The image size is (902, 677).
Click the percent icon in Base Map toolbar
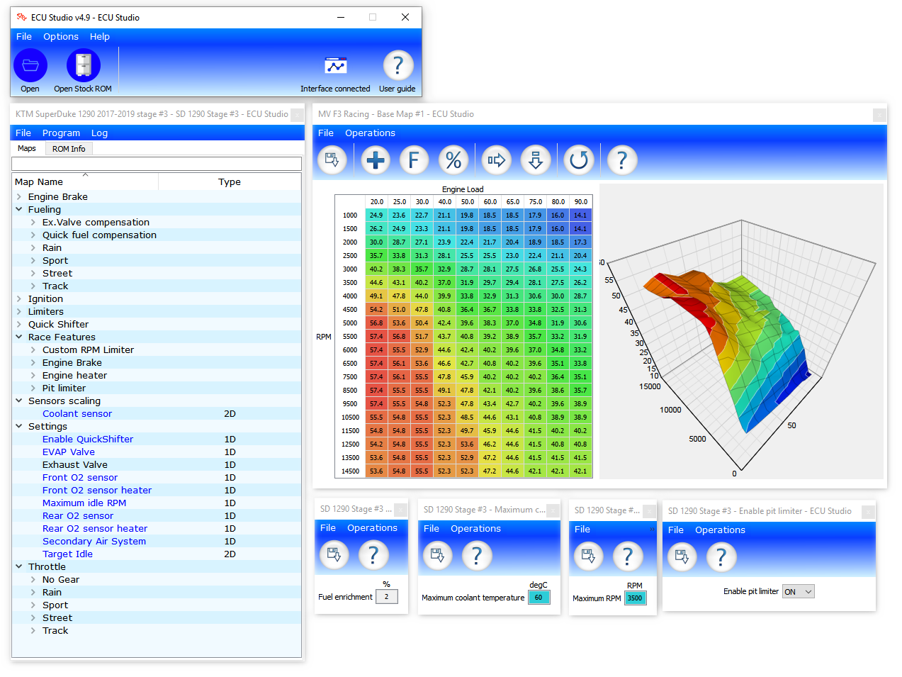pyautogui.click(x=453, y=160)
